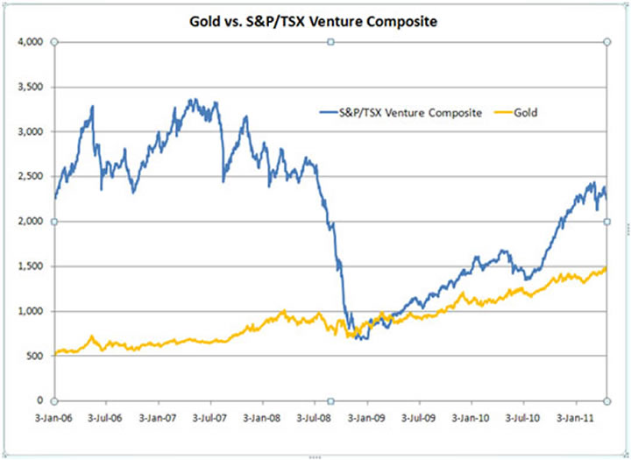The image size is (631, 460).
Task: Click the top-right corner resize handle
Action: tap(606, 41)
